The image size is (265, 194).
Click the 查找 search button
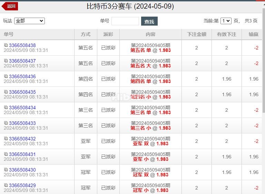pos(149,21)
